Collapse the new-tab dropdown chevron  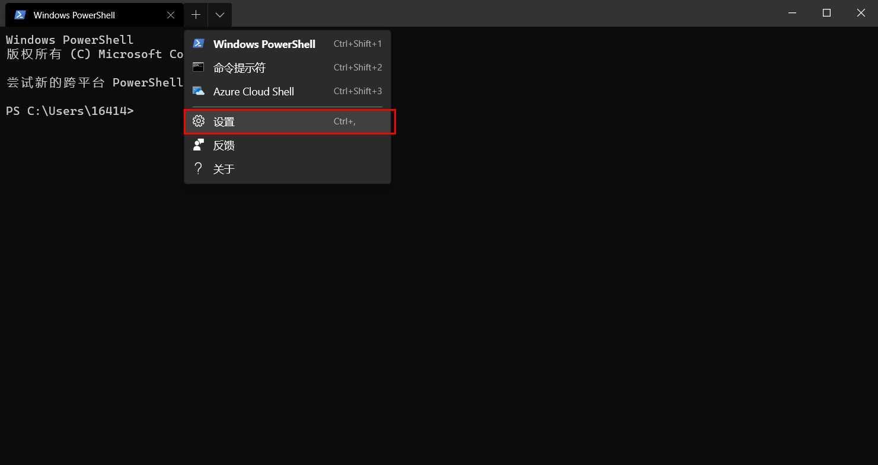click(220, 15)
